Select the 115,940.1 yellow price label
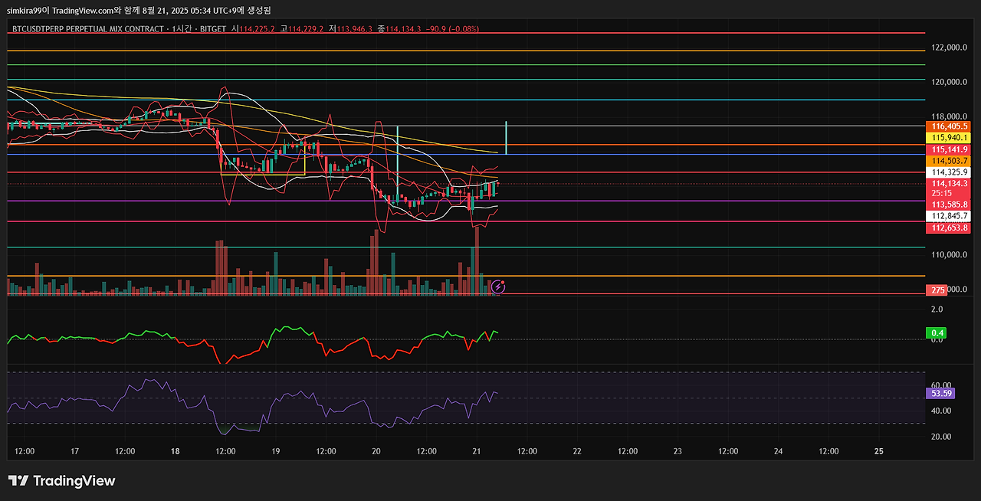Screen dimensions: 981x501 click(x=950, y=137)
